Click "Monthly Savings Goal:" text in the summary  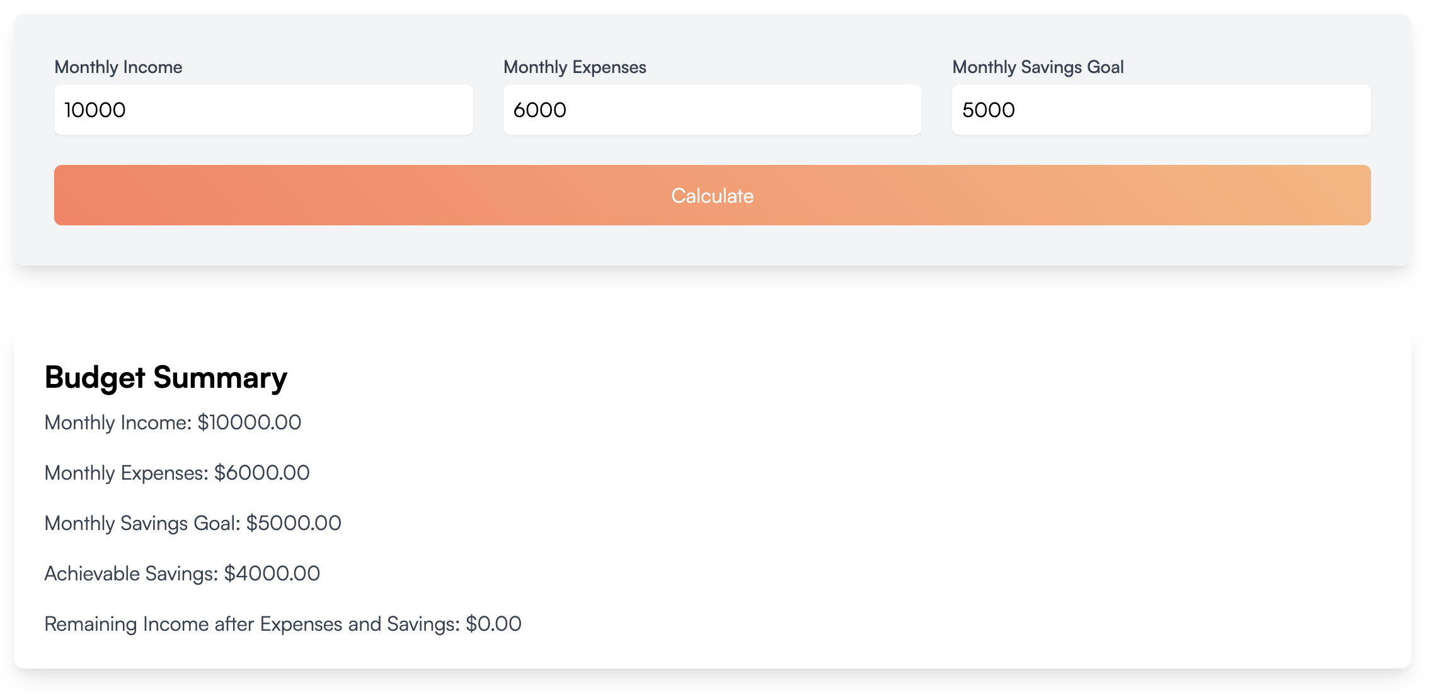pyautogui.click(x=142, y=523)
